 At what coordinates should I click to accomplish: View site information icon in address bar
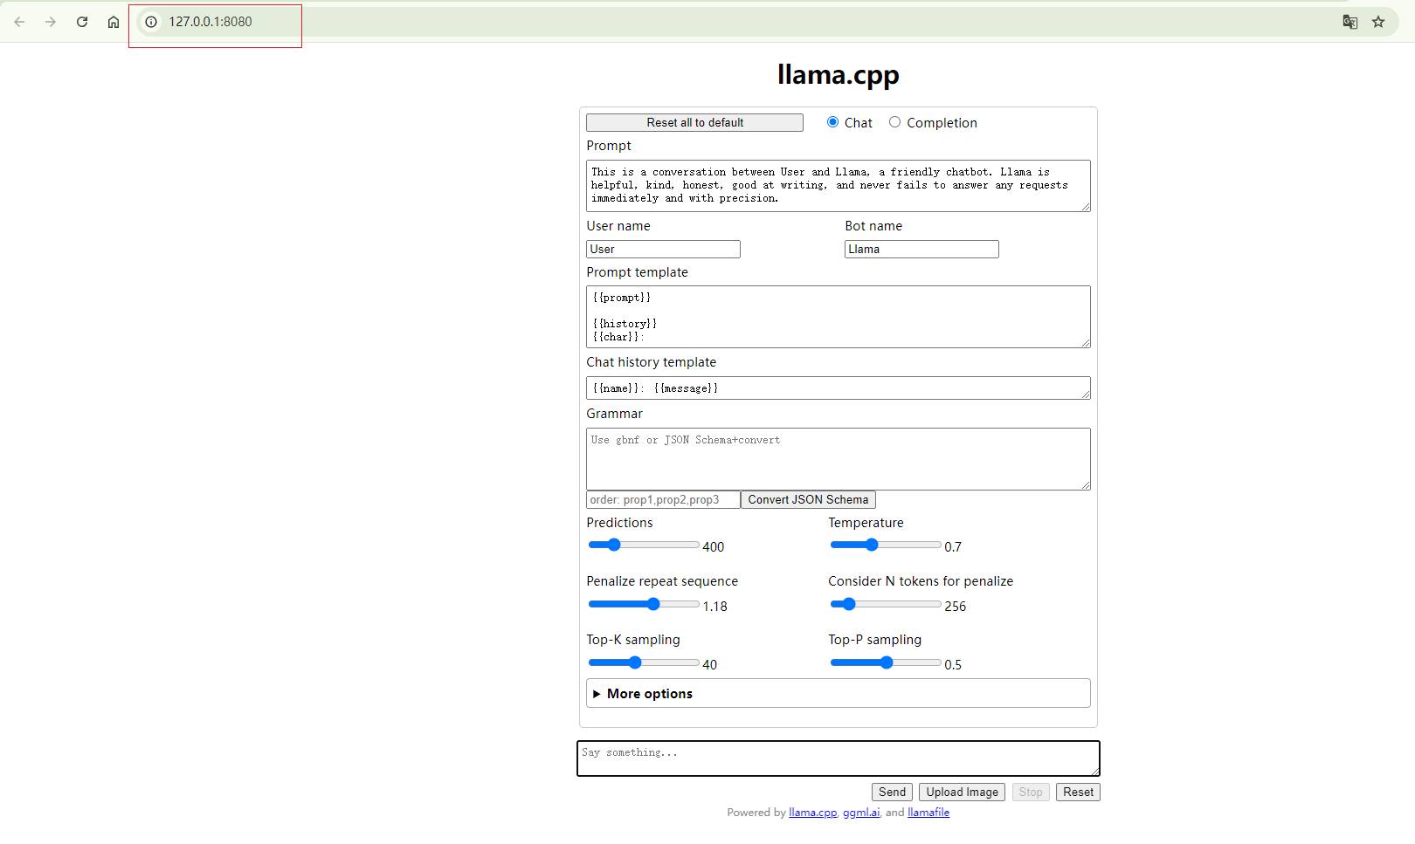[x=151, y=22]
